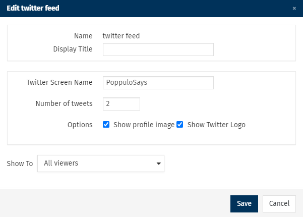Click the 'twitter feed' name value

pyautogui.click(x=121, y=36)
